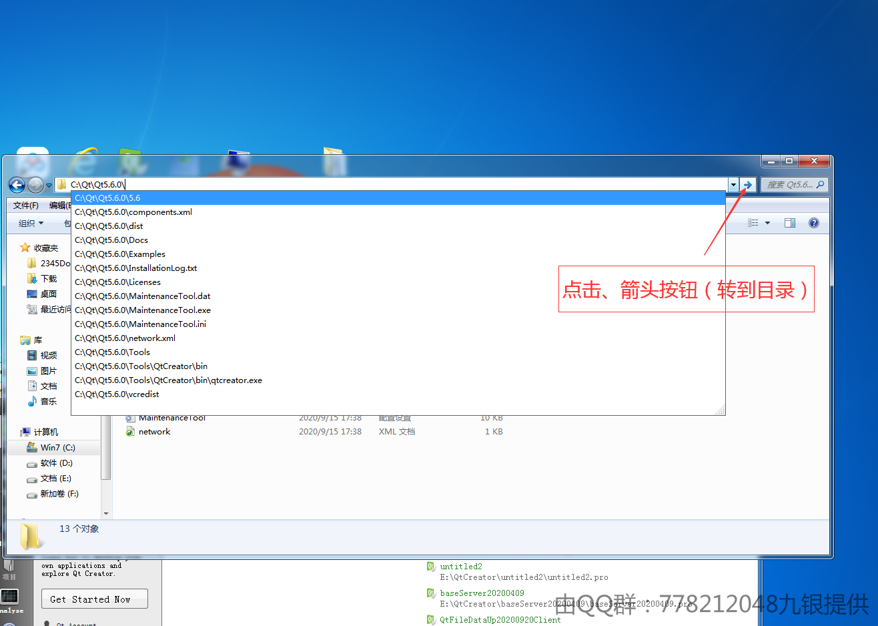This screenshot has width=878, height=626.
Task: Select suggestion ending in qtcreator.exe
Action: point(398,380)
